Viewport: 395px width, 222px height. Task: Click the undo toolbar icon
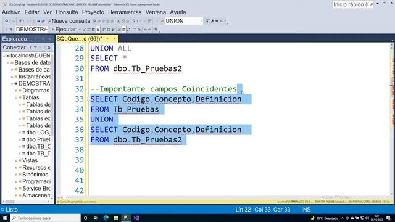[134, 21]
